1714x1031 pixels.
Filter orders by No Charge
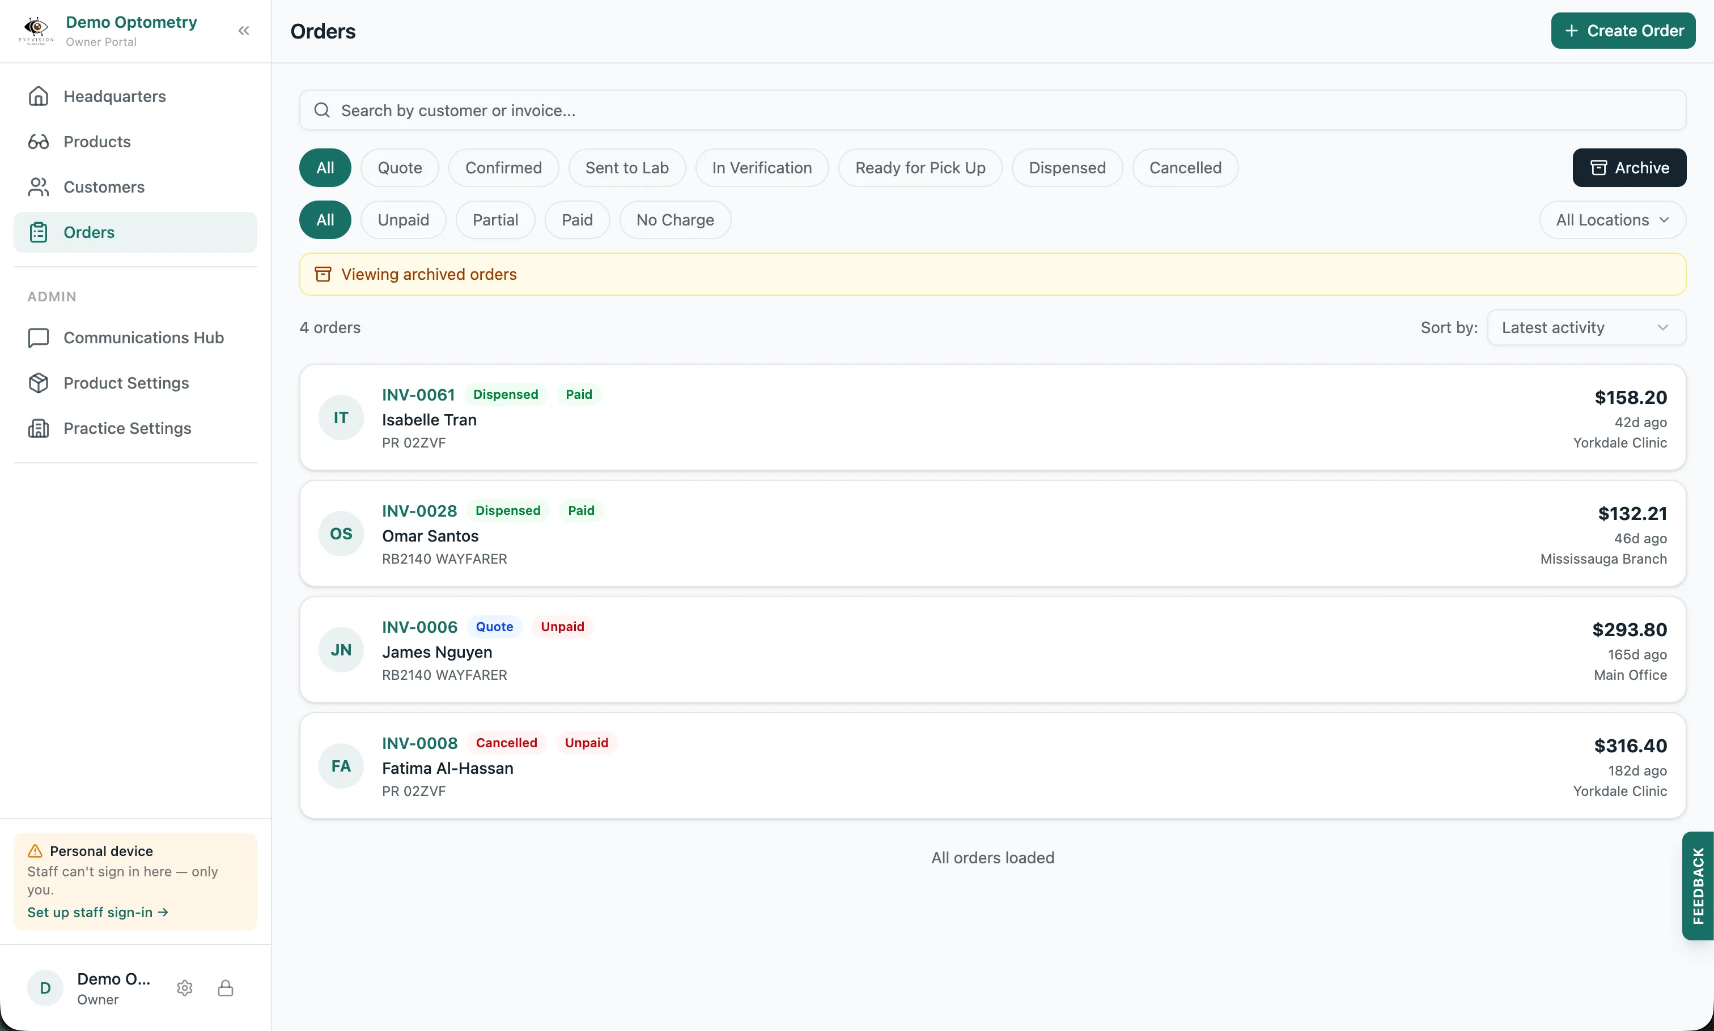675,220
